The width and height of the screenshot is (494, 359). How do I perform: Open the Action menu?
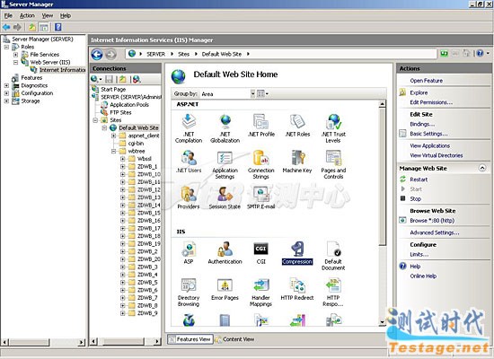27,15
